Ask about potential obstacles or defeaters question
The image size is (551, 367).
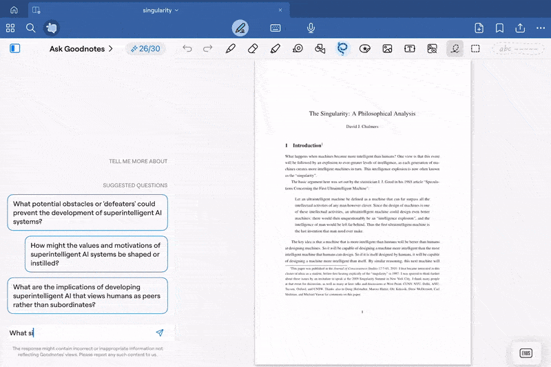pyautogui.click(x=87, y=212)
